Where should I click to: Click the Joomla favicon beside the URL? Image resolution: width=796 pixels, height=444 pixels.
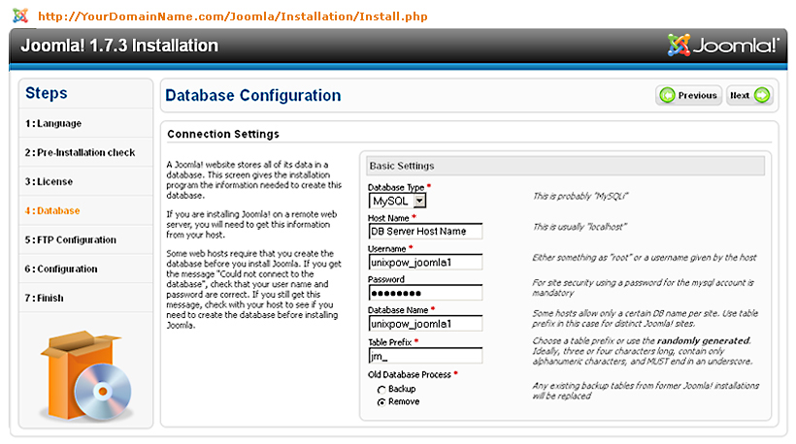pos(20,16)
